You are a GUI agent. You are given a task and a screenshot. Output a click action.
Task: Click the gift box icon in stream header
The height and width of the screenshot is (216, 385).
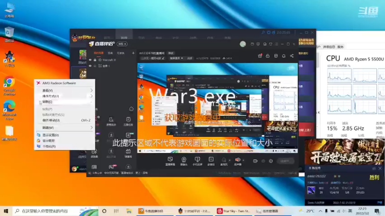pyautogui.click(x=260, y=56)
